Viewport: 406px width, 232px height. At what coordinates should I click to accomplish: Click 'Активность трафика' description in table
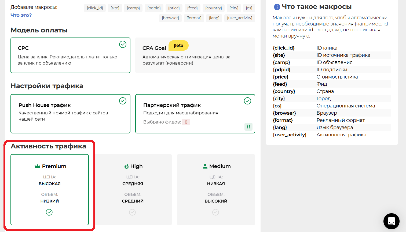[x=341, y=135]
